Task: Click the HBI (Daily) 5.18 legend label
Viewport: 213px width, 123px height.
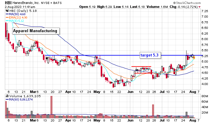Action: pos(23,11)
